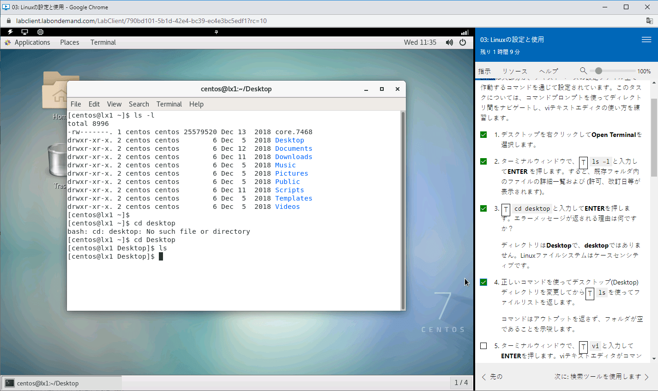Image resolution: width=658 pixels, height=391 pixels.
Task: Click the lightning bolt icon in lab toolbar
Action: pos(10,32)
